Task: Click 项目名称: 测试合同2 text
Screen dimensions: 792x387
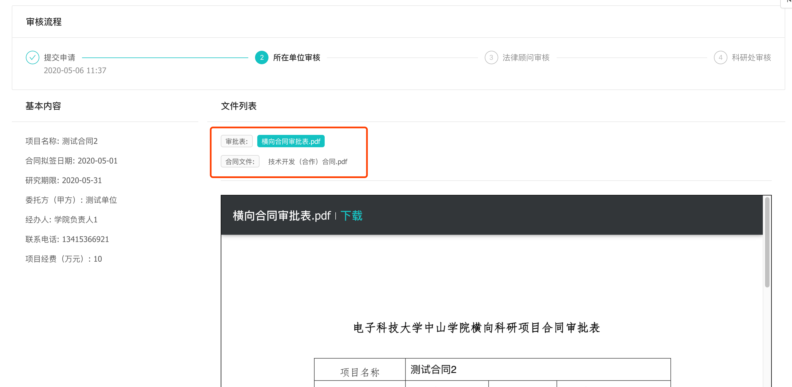Action: [x=62, y=141]
